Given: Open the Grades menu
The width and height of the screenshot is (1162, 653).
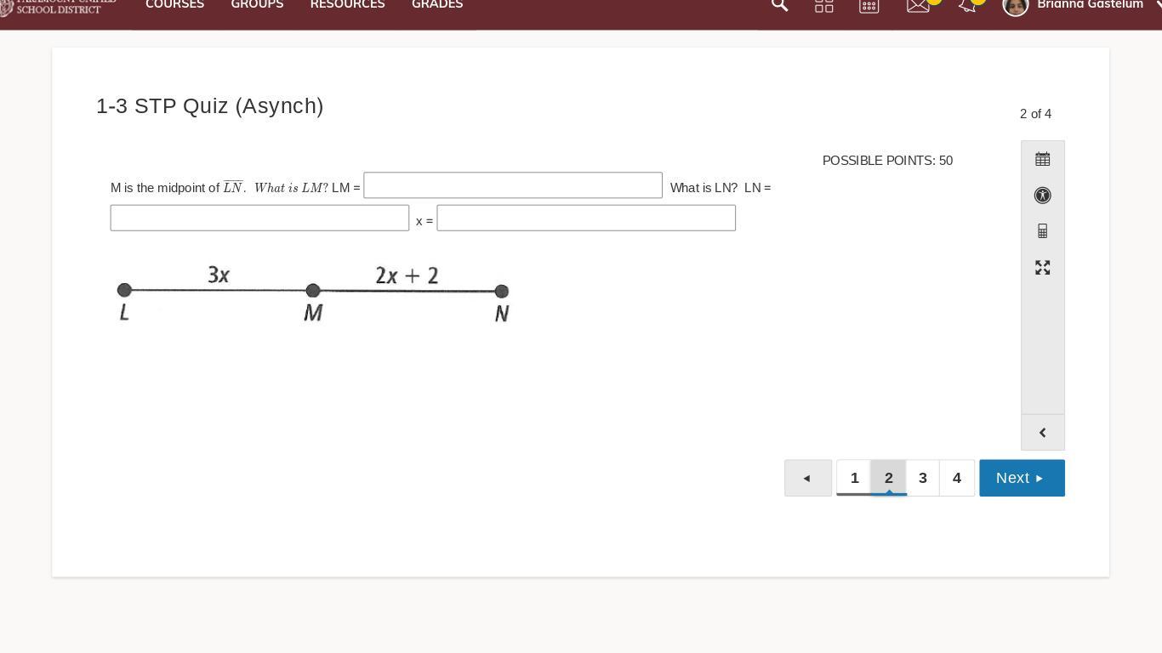Looking at the screenshot, I should coord(437,4).
